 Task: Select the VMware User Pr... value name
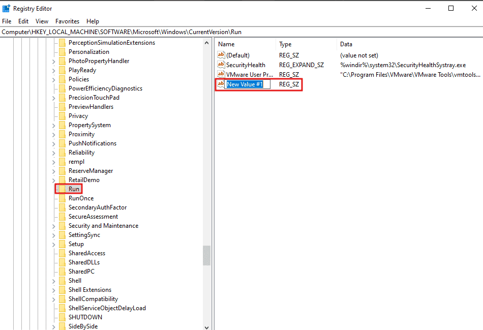(x=250, y=74)
